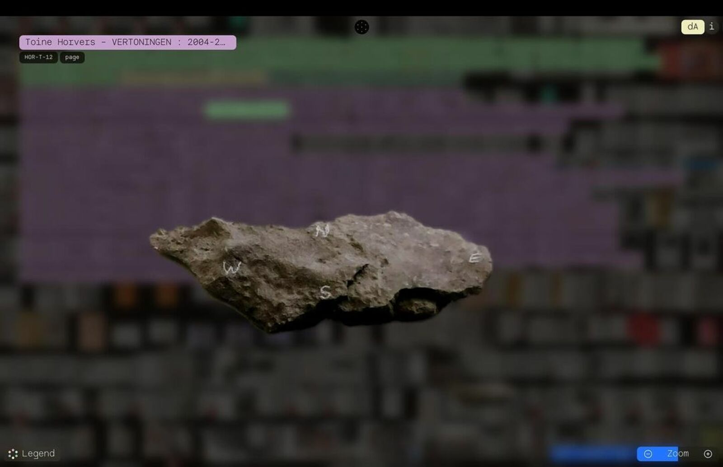Click the letter S marked on the rock
This screenshot has height=467, width=723.
pyautogui.click(x=325, y=292)
